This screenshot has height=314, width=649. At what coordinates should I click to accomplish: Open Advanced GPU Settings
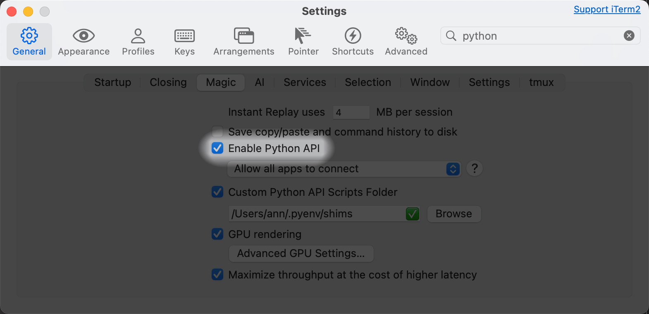[x=301, y=254]
